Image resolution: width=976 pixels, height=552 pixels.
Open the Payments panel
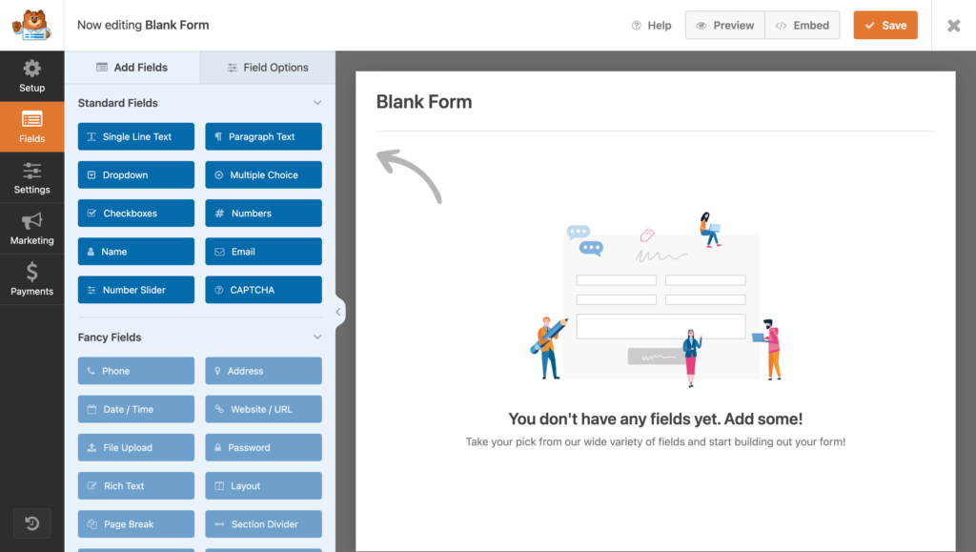(x=31, y=279)
